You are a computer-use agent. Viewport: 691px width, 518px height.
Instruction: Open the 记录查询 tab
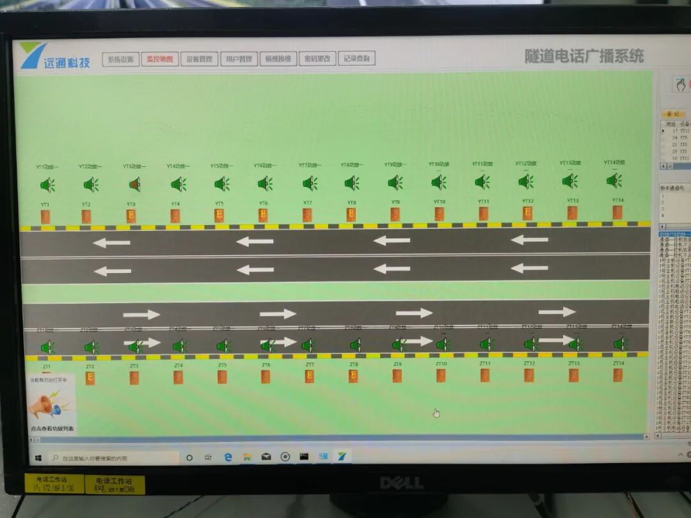(x=356, y=58)
